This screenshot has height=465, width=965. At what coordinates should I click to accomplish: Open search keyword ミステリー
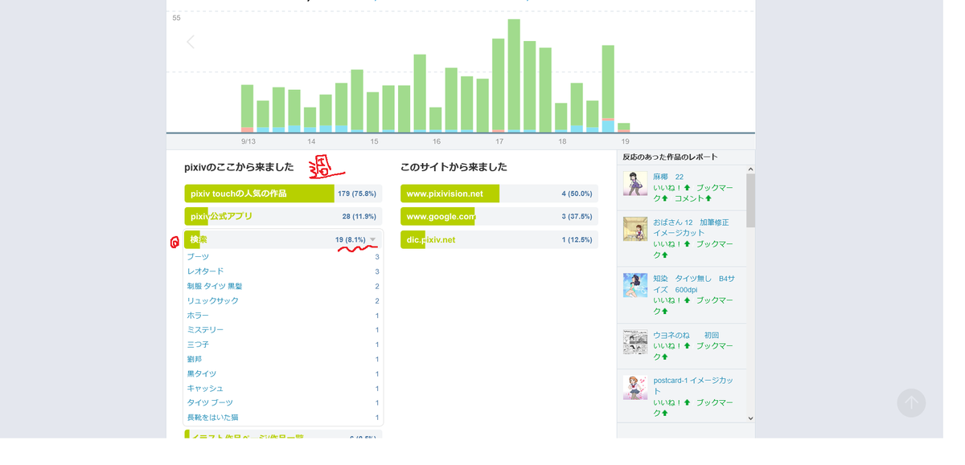[x=205, y=330]
